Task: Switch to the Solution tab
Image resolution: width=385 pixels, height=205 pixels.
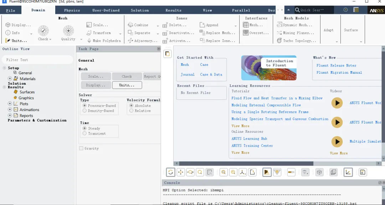Action: [140, 10]
